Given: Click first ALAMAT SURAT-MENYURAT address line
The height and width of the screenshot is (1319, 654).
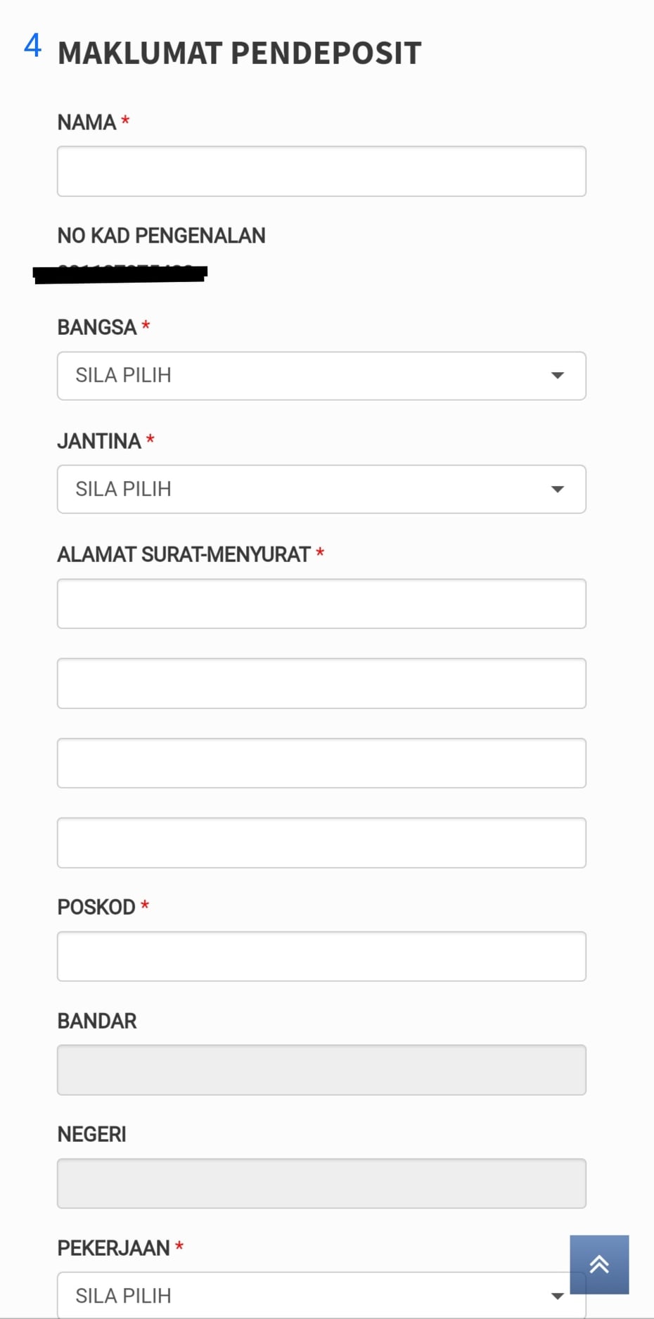Looking at the screenshot, I should point(321,604).
